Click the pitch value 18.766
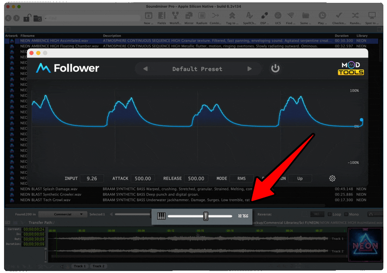This screenshot has height=273, width=387. point(243,216)
